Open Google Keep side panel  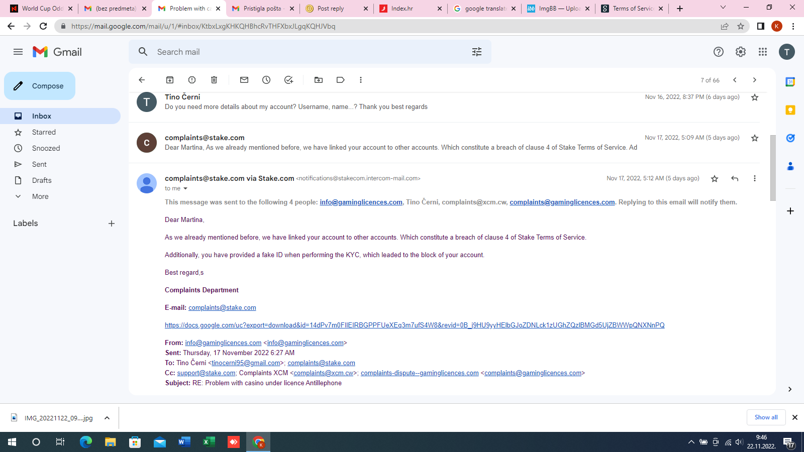point(790,110)
